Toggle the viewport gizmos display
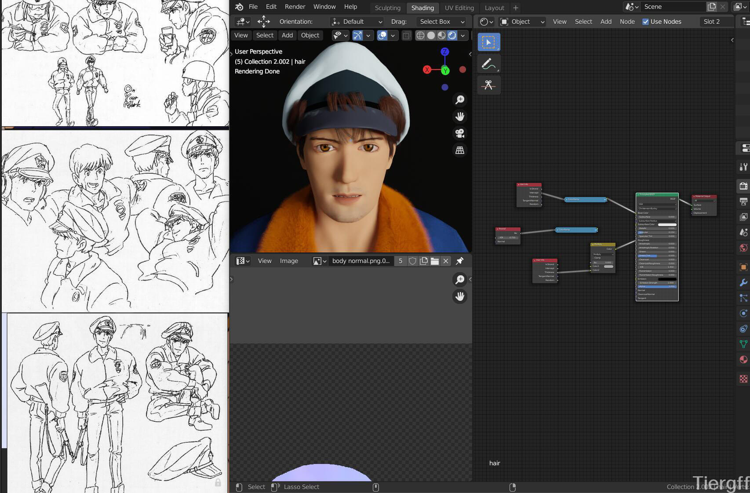Screen dimensions: 750x493 click(357, 35)
